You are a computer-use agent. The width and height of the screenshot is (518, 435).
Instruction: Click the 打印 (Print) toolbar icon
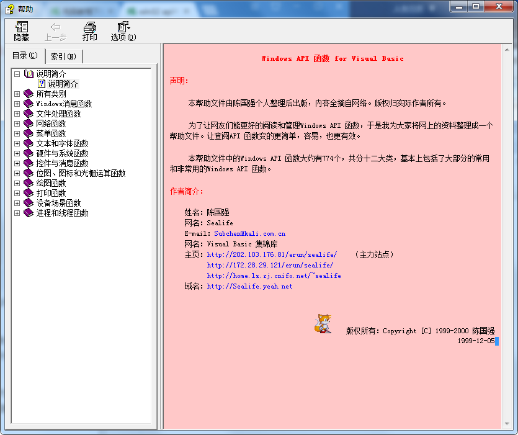coord(89,30)
